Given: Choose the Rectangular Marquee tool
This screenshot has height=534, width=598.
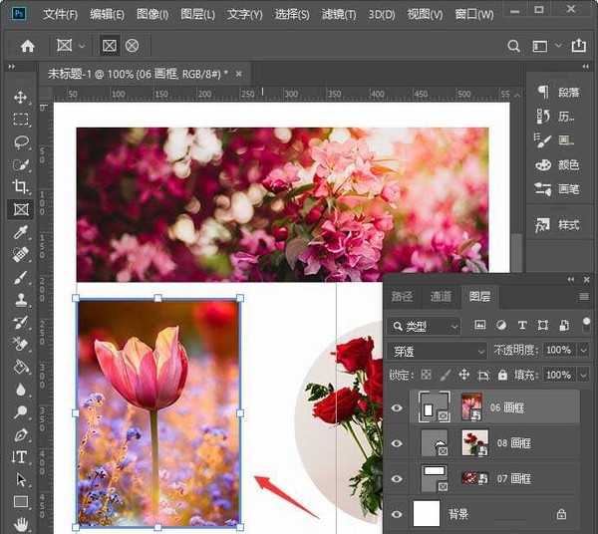Looking at the screenshot, I should pos(20,120).
